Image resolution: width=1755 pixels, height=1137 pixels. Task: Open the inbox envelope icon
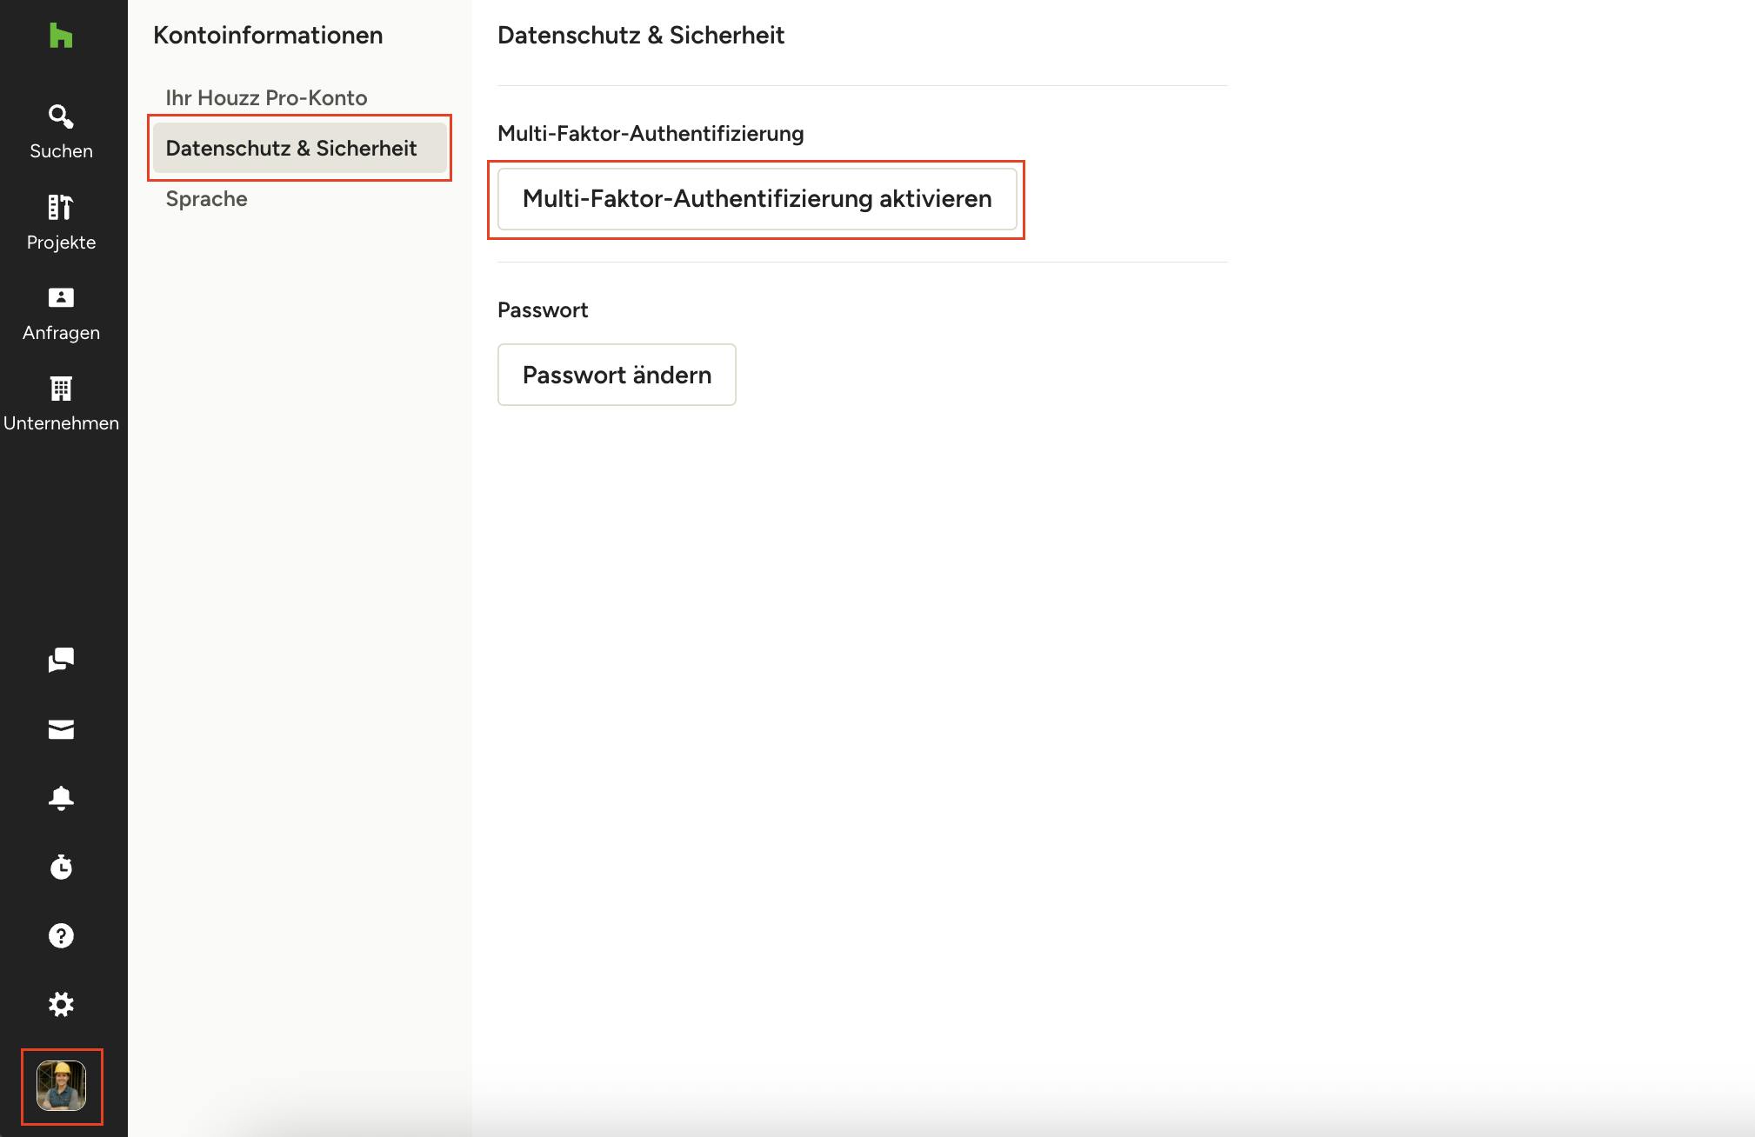[60, 729]
